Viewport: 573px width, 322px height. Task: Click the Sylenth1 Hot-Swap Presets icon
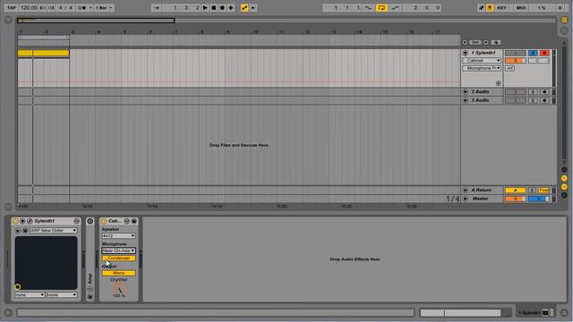pos(76,221)
